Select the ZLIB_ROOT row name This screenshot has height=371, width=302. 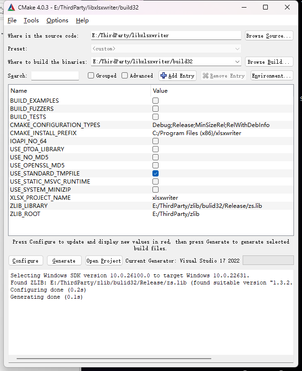(x=25, y=214)
